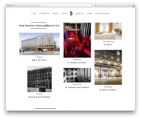This screenshot has height=119, width=141.
Task: Click the browser address bar
Action: 66,5
